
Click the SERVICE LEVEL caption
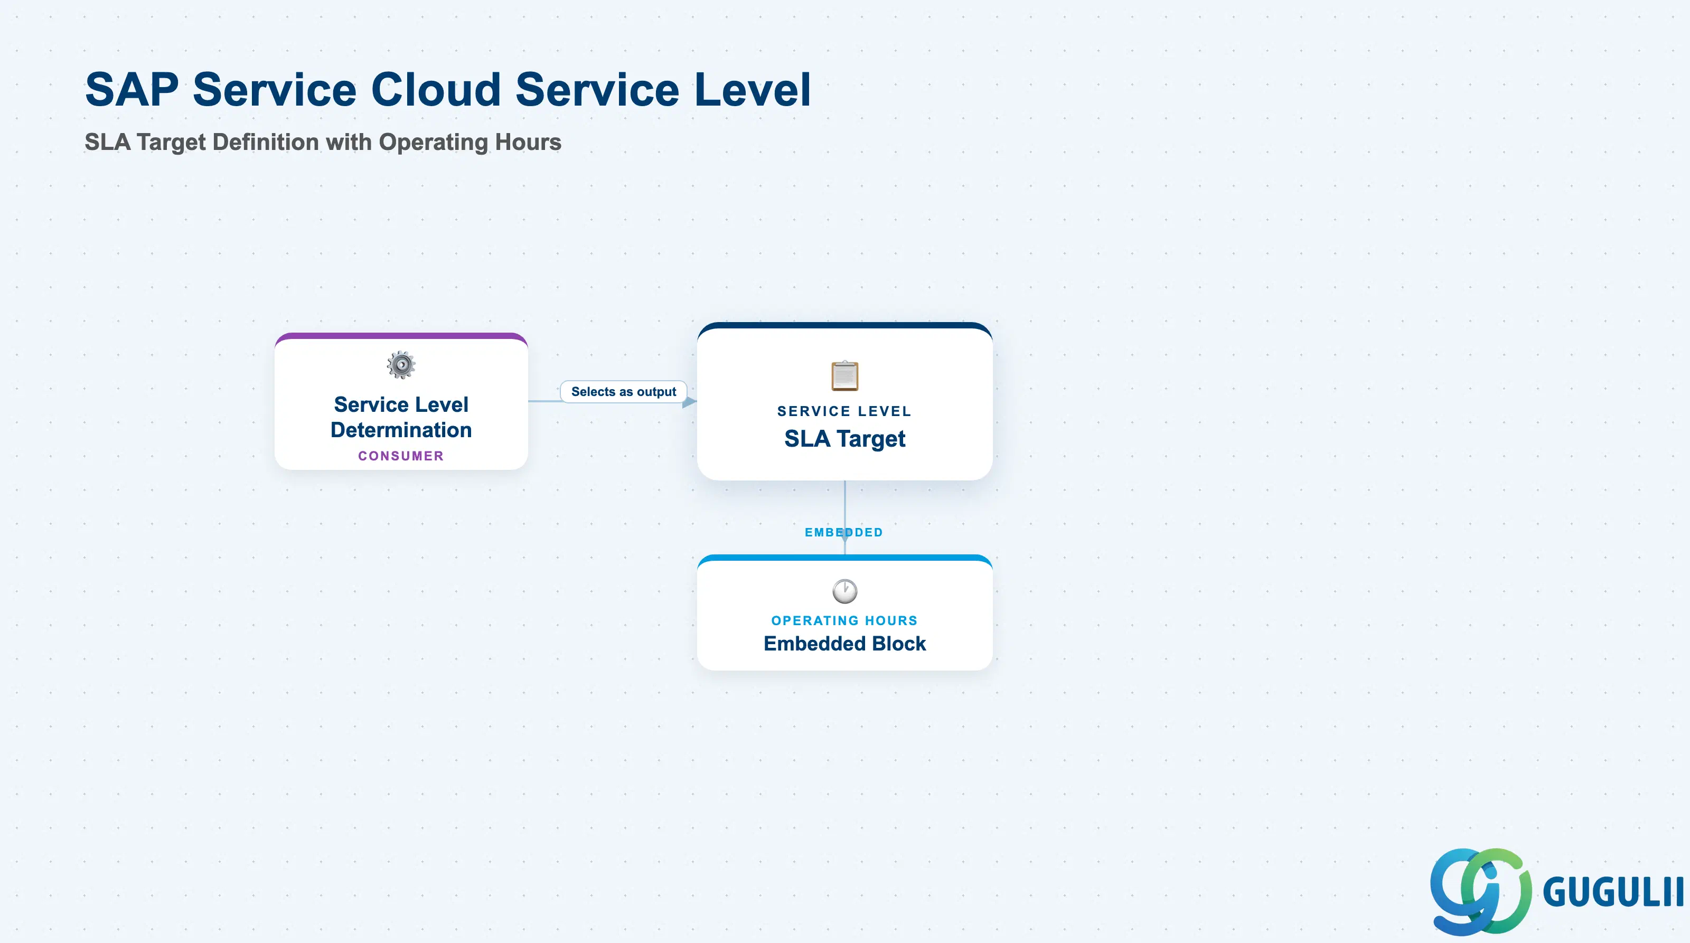click(x=844, y=411)
